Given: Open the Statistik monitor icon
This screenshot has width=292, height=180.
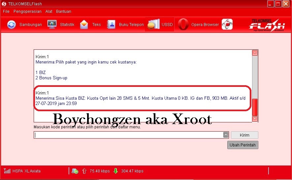Looking at the screenshot, I should click(x=52, y=24).
